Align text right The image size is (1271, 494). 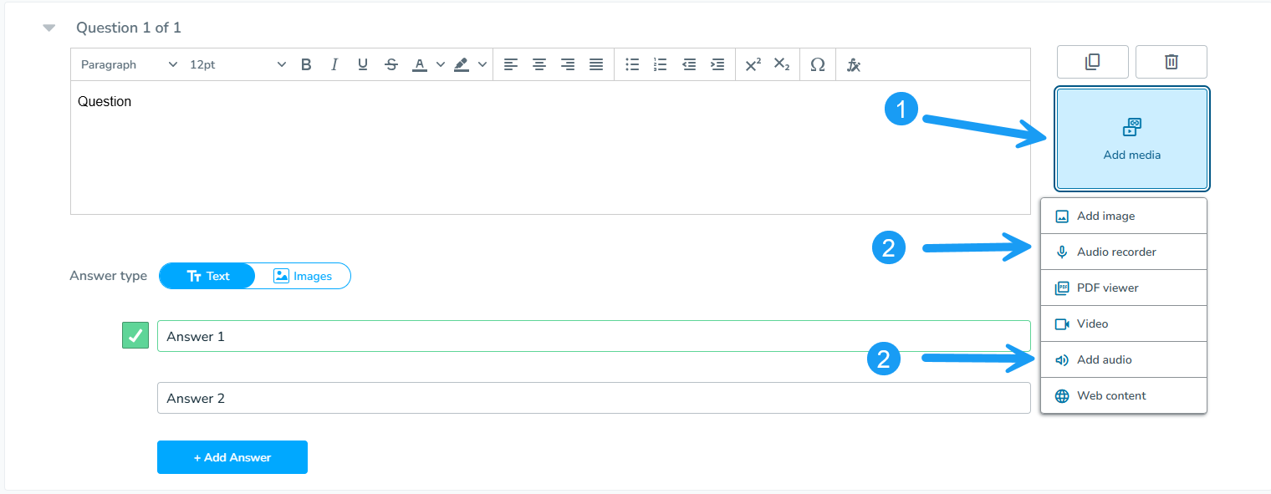tap(568, 64)
